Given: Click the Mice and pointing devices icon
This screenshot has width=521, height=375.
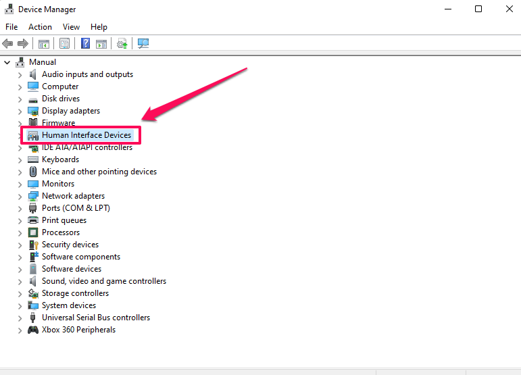Looking at the screenshot, I should [x=33, y=172].
